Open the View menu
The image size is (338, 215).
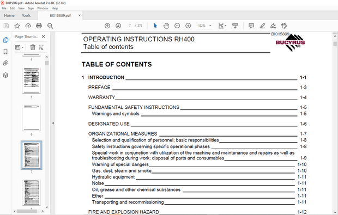tap(21, 8)
